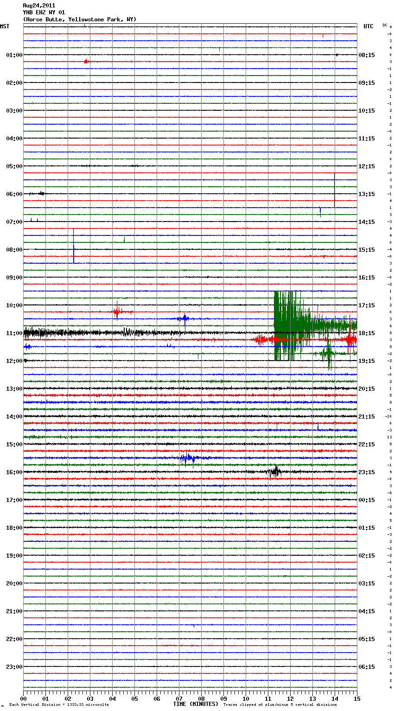The width and height of the screenshot is (394, 711).
Task: Click the tall blue spike near 08:00
Action: click(73, 246)
